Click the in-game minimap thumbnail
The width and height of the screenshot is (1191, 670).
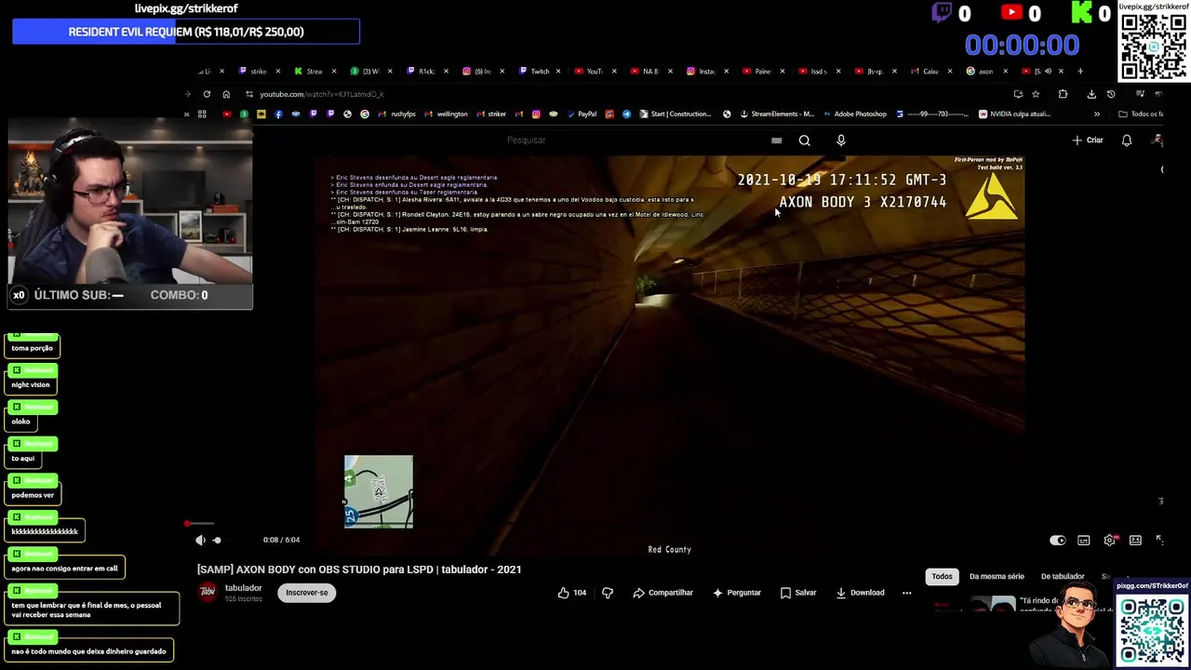click(379, 491)
